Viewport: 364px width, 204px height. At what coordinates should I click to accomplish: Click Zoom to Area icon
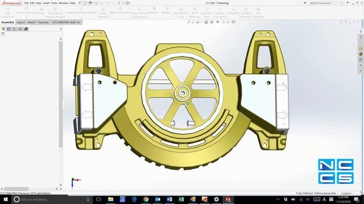pos(193,22)
